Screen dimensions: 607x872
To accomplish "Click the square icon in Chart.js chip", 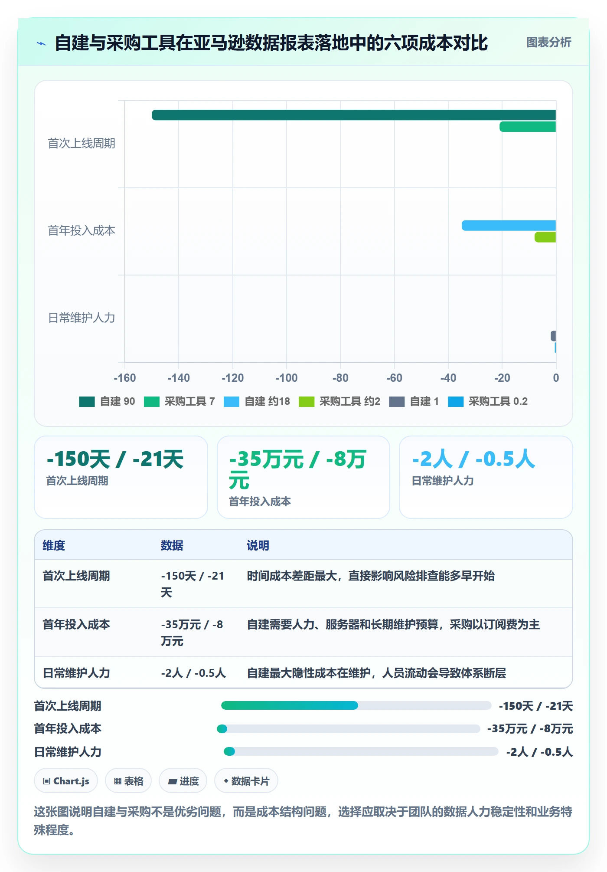I will [x=47, y=781].
